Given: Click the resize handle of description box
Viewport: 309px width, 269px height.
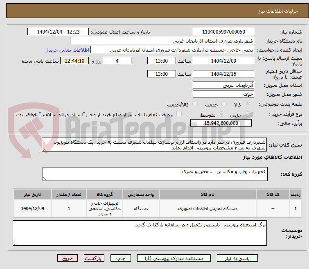Looking at the screenshot, I should click(44, 150).
